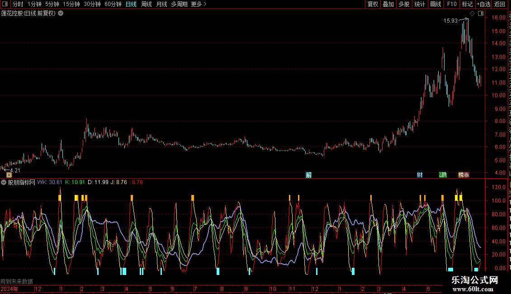Click the 用到未来数据 notice text
The image size is (511, 294).
[17, 281]
